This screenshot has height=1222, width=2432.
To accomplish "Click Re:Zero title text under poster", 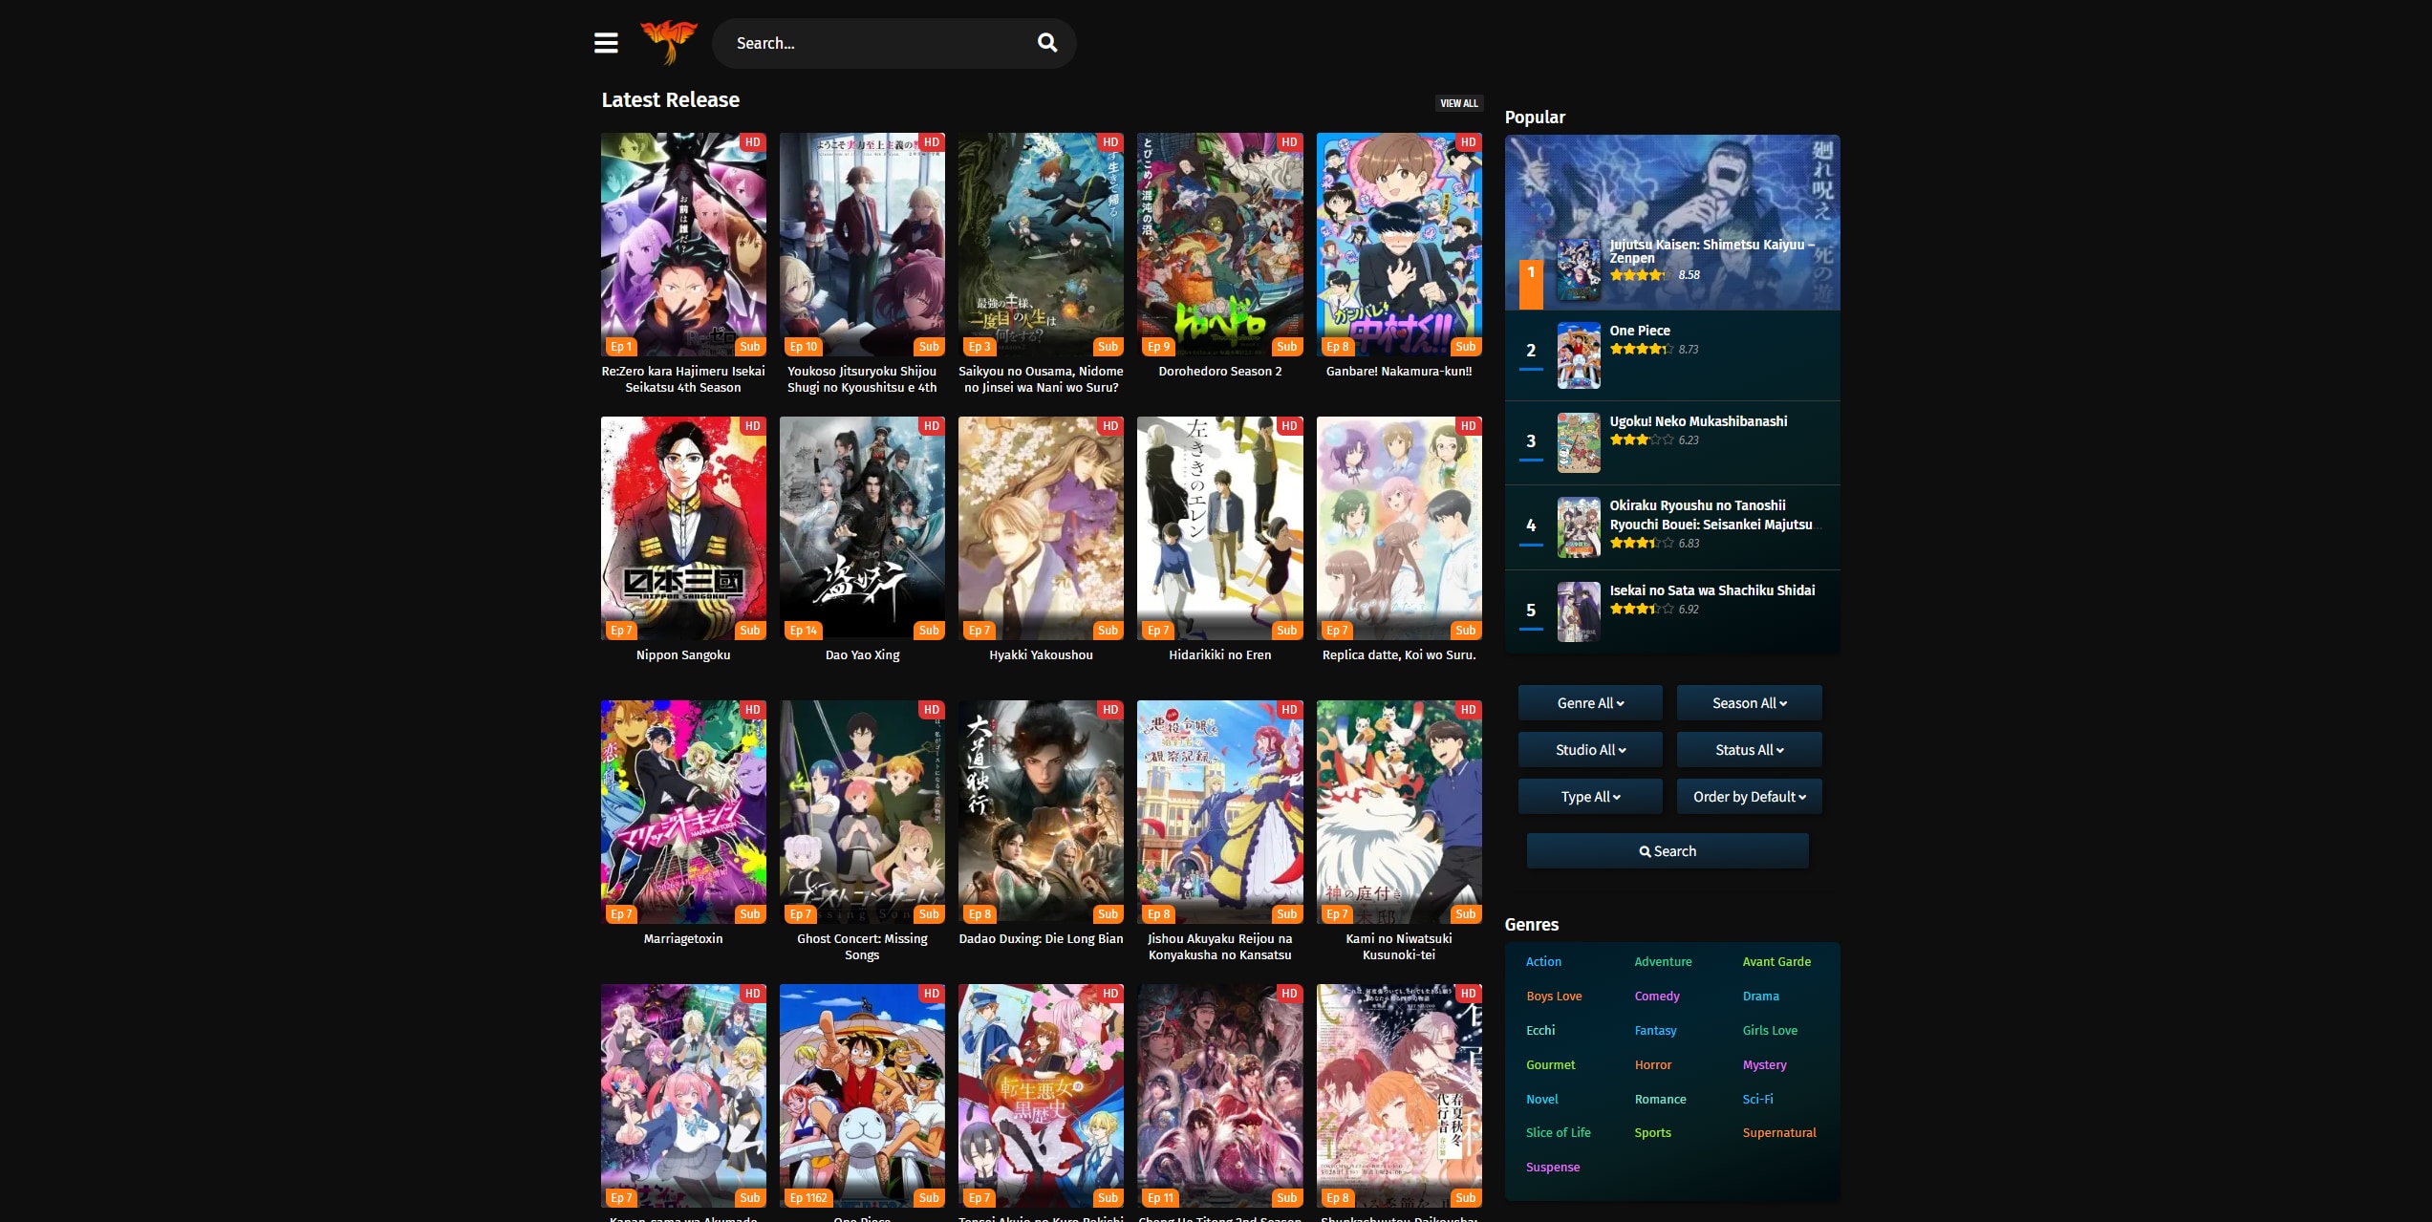I will (683, 379).
